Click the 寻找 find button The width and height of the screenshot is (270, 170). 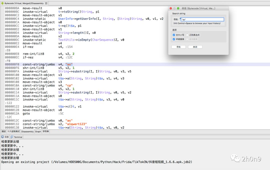pyautogui.click(x=178, y=47)
